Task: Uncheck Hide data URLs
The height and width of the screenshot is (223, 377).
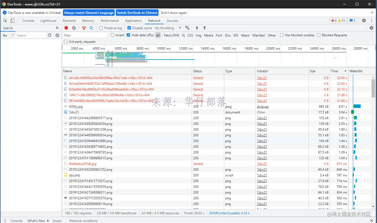Action: pyautogui.click(x=128, y=35)
